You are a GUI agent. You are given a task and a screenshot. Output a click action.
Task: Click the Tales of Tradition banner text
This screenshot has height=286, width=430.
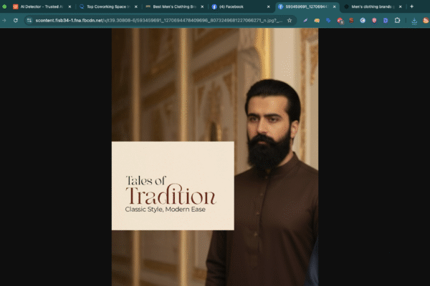tap(171, 193)
